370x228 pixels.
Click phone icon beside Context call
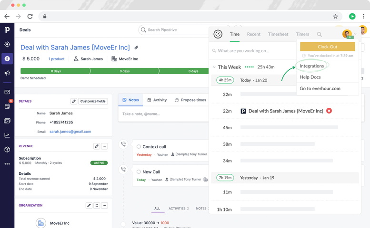(123, 144)
